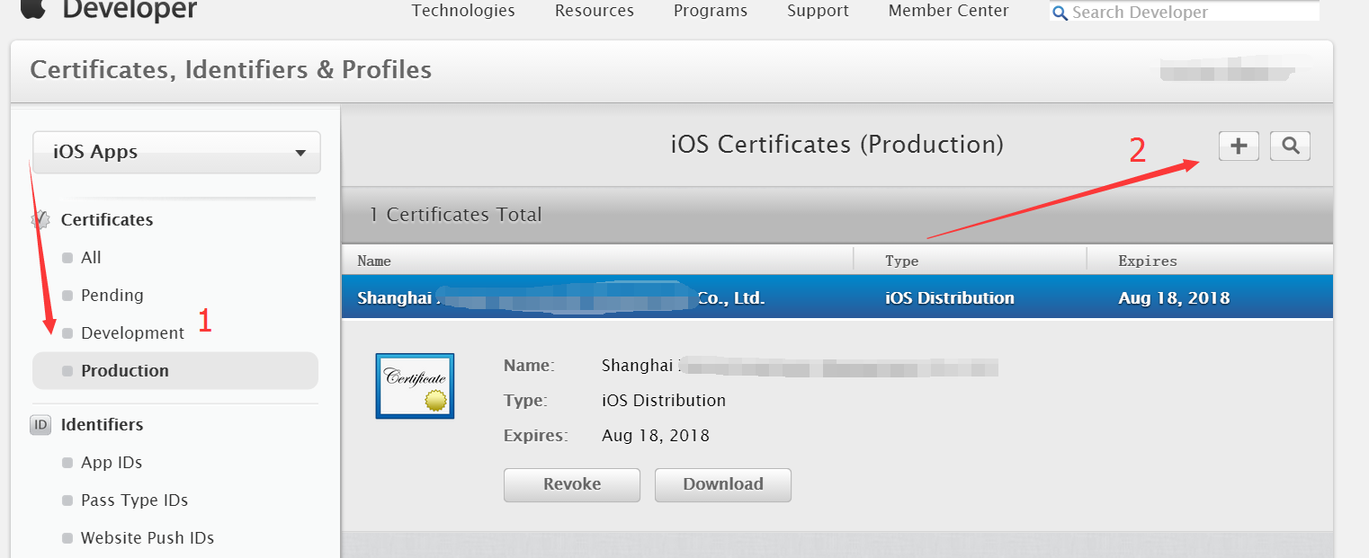Open Technologies menu

(x=463, y=11)
